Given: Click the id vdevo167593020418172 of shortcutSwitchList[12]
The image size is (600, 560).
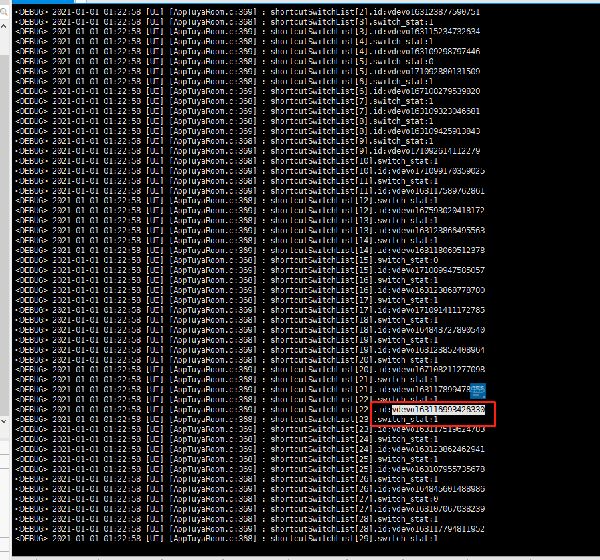Looking at the screenshot, I should click(x=438, y=211).
